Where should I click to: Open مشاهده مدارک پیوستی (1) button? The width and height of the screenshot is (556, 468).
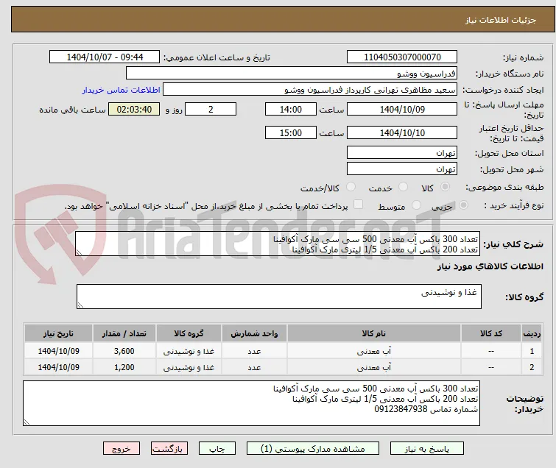313,449
